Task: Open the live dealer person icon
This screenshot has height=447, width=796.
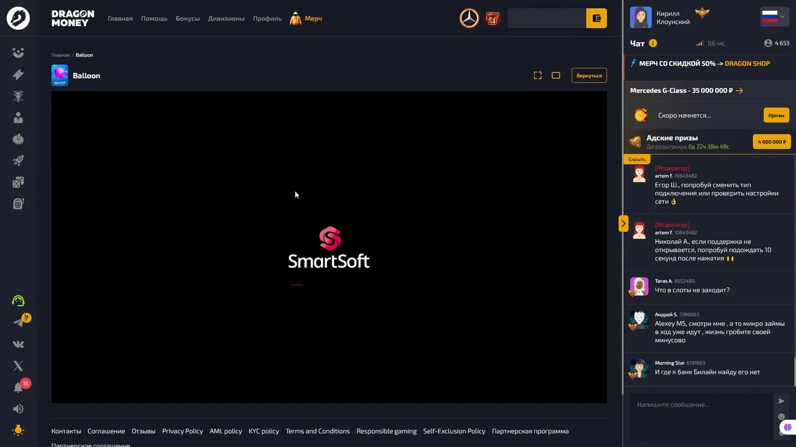Action: tap(18, 118)
